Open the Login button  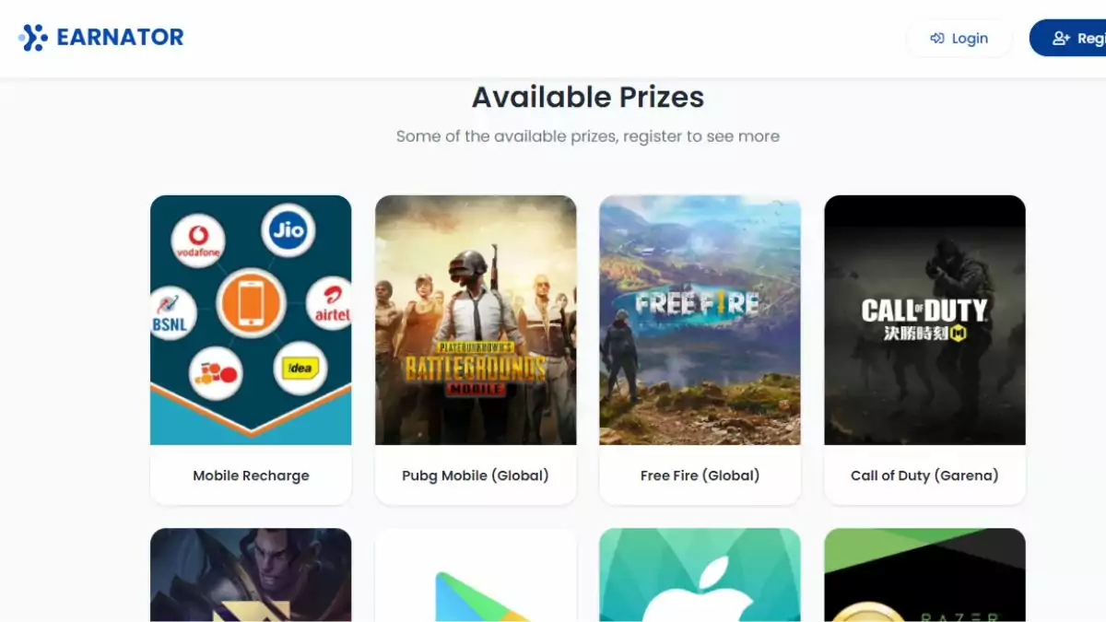click(x=959, y=39)
